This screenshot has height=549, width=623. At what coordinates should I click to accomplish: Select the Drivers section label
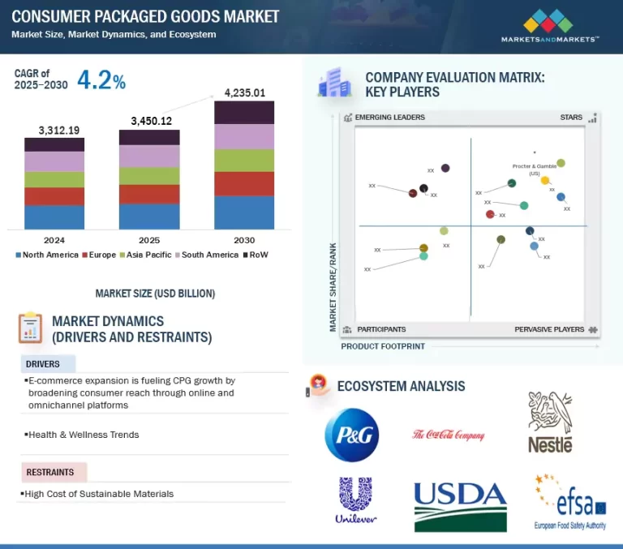pyautogui.click(x=43, y=364)
